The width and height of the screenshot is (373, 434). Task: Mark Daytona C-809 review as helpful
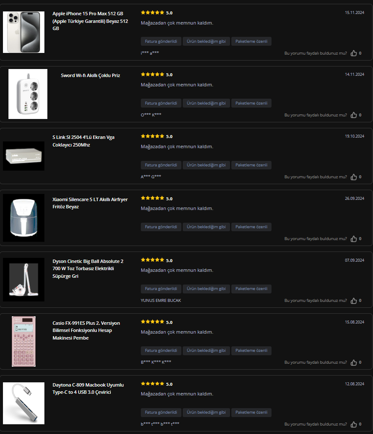(x=354, y=424)
